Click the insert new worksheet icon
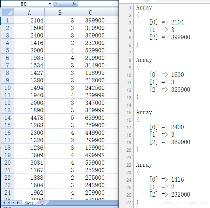210x208 pixels. [x=42, y=203]
